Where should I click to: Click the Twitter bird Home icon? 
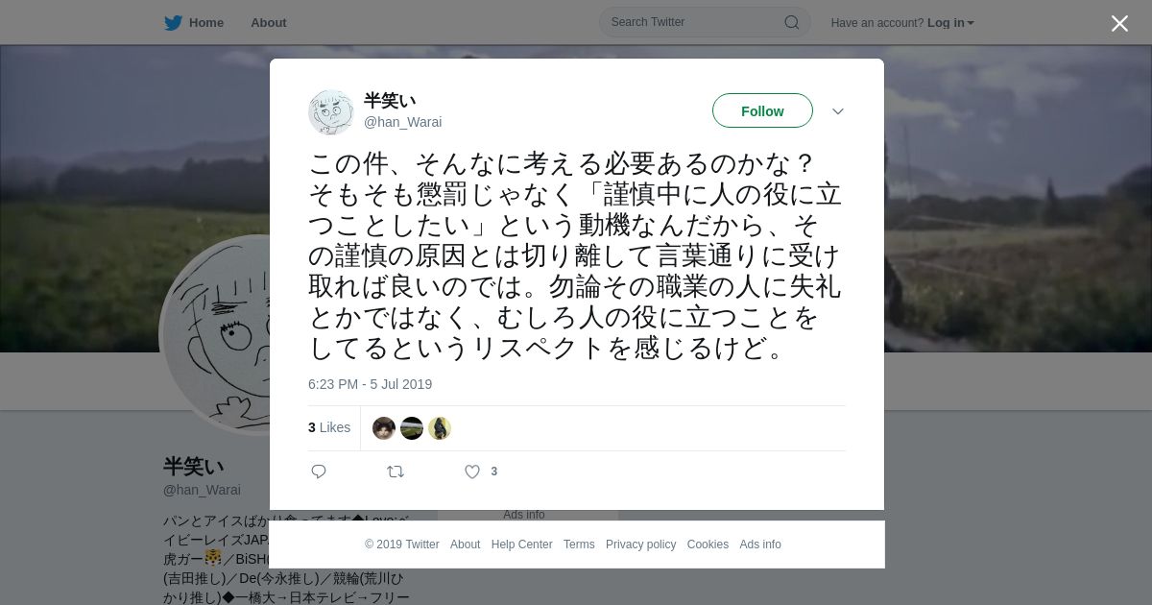point(173,22)
